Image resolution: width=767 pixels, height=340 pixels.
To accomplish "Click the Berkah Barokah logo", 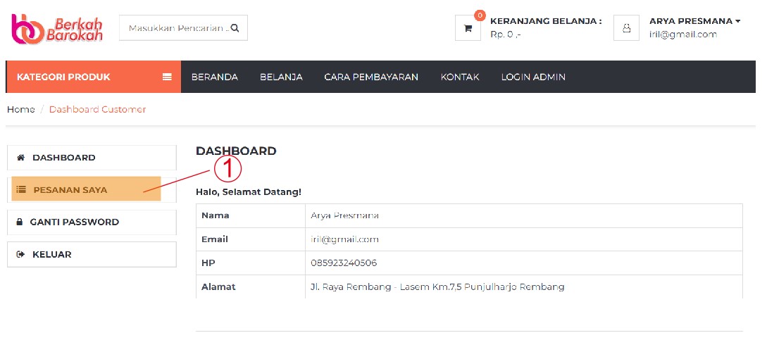I will [57, 28].
